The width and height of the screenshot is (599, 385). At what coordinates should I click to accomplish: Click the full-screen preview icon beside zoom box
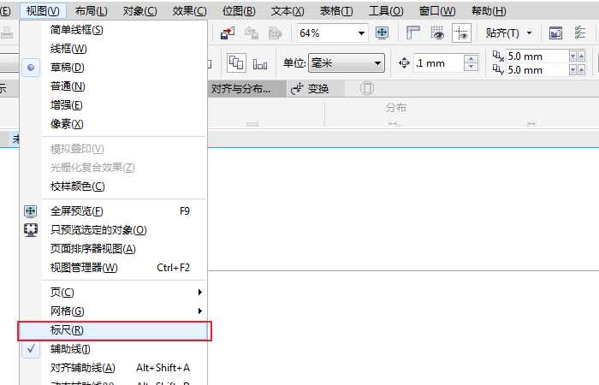click(x=383, y=33)
